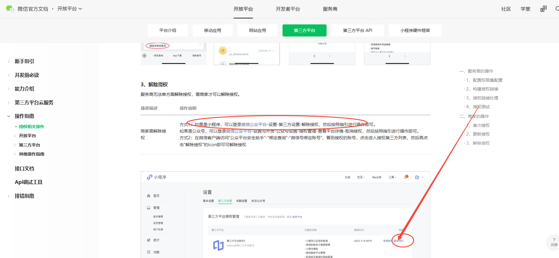Open the 社区 dropdown in the screenshot header
This screenshot has width=559, height=258.
(x=361, y=177)
